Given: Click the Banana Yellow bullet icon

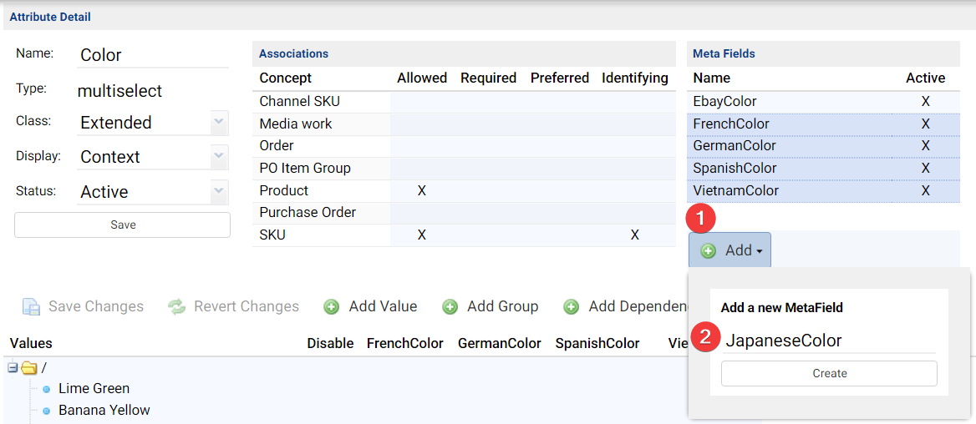Looking at the screenshot, I should coord(47,411).
